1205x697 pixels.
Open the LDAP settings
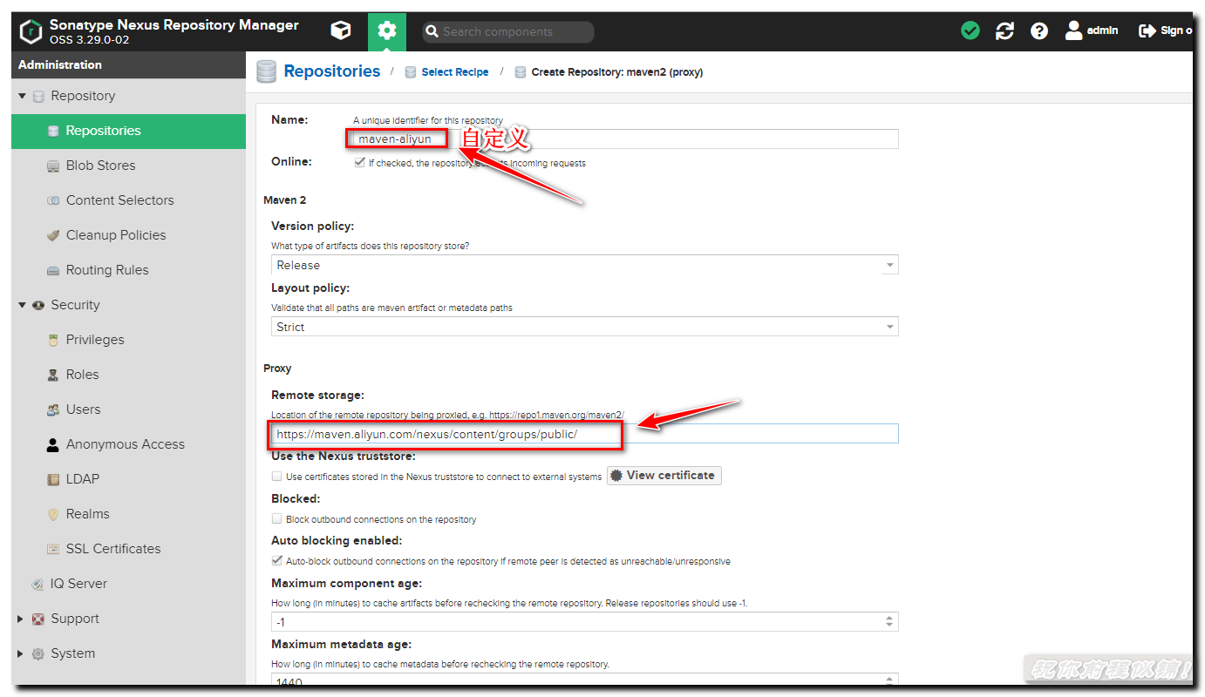(128, 479)
